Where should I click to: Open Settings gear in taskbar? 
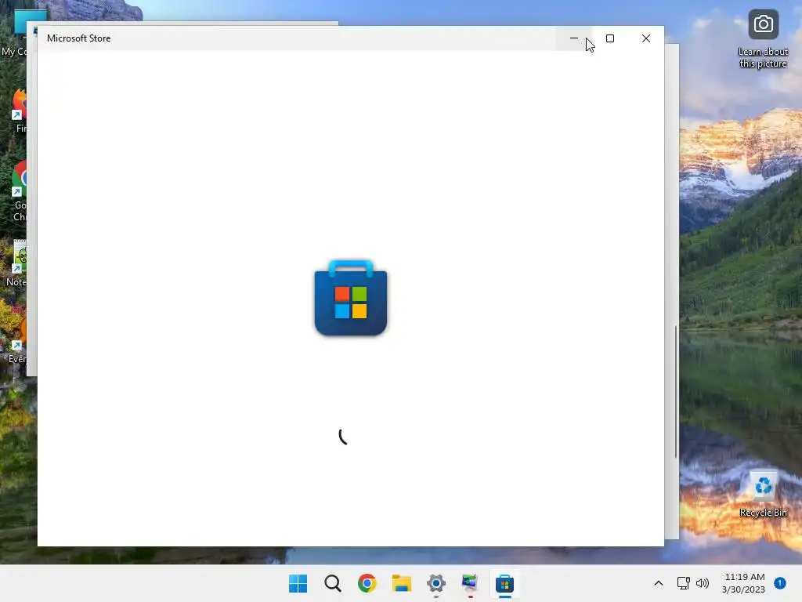(435, 583)
